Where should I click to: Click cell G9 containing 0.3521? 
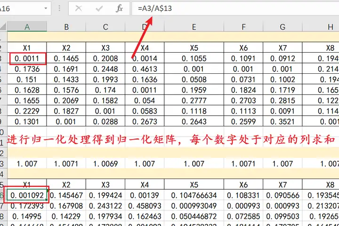282,122
